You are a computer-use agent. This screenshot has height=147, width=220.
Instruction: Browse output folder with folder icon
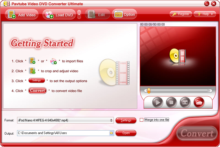point(111,133)
